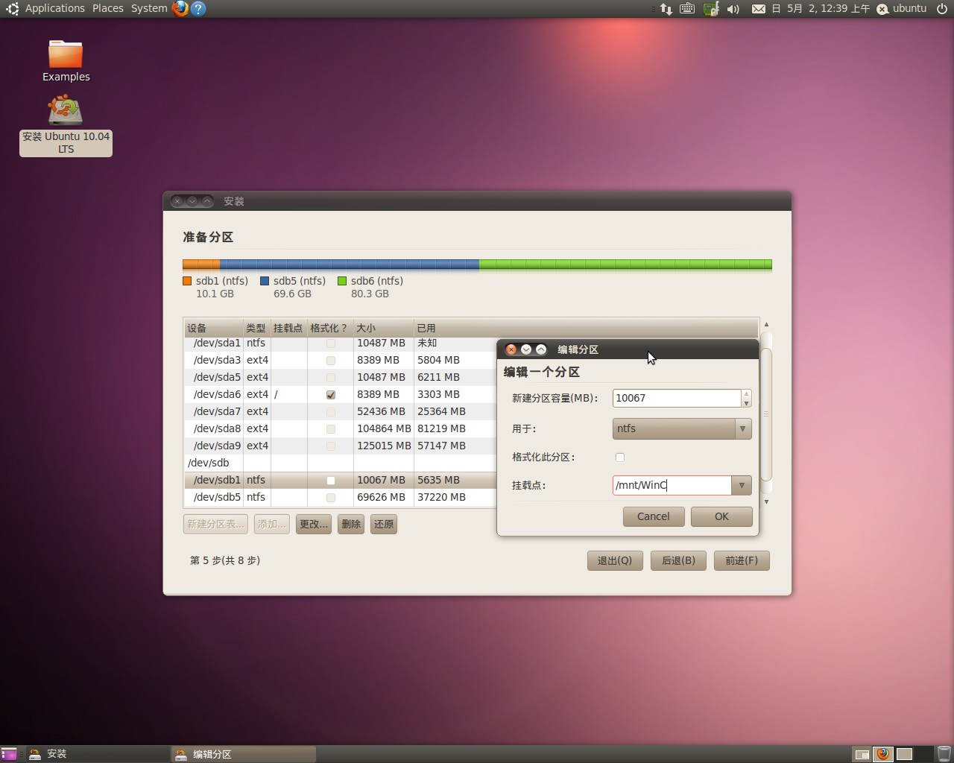Select the /dev/sda7 partition row
The height and width of the screenshot is (763, 954).
340,411
